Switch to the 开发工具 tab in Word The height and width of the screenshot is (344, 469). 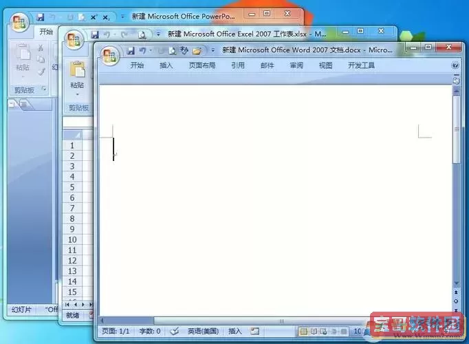point(361,65)
